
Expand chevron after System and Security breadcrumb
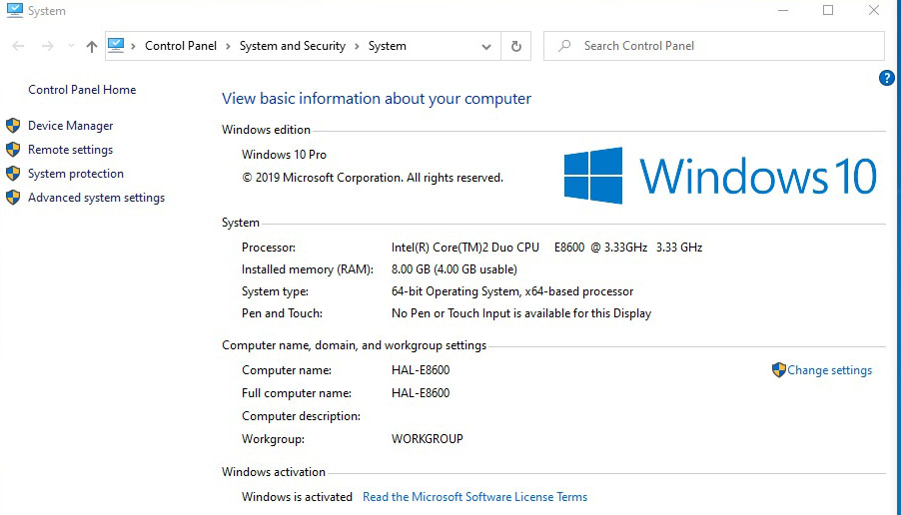(357, 46)
